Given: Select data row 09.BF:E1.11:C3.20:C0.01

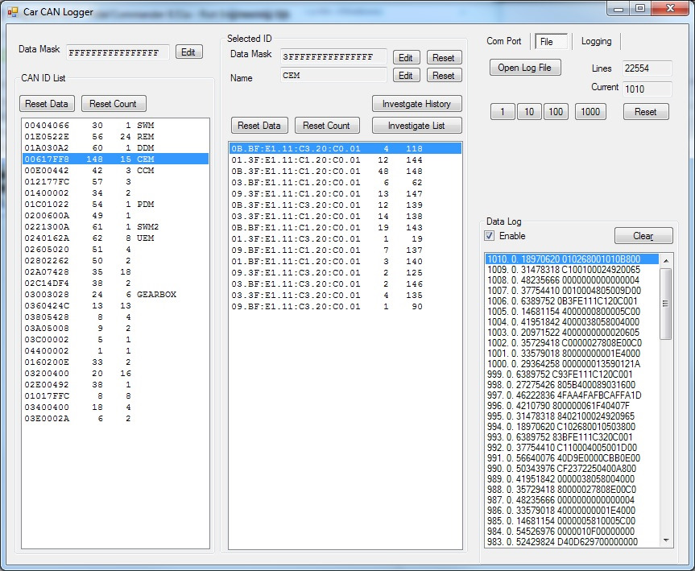Looking at the screenshot, I should [345, 306].
